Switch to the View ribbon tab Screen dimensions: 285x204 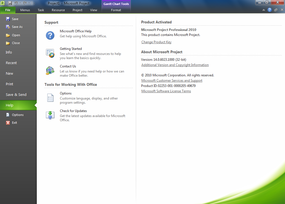(94, 10)
